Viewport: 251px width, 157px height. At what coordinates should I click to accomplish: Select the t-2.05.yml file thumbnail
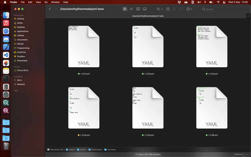pos(148,108)
